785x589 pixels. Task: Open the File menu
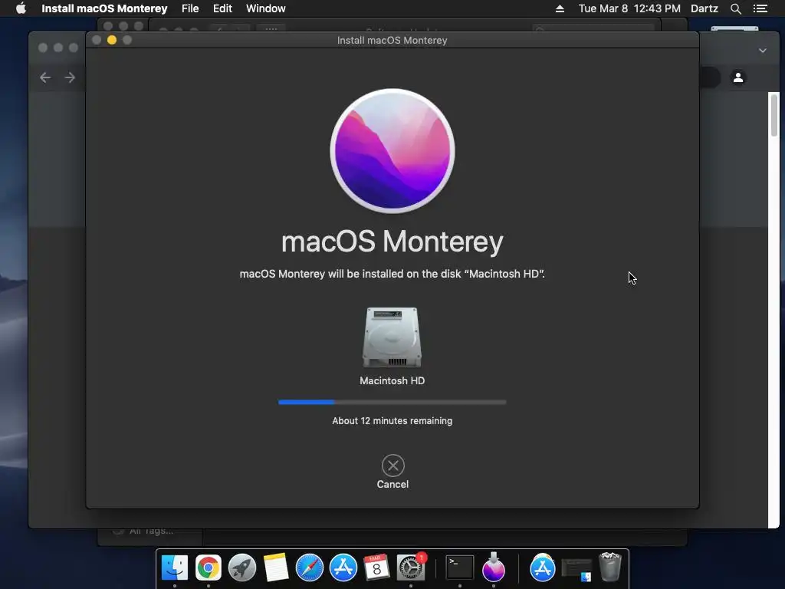[x=190, y=8]
